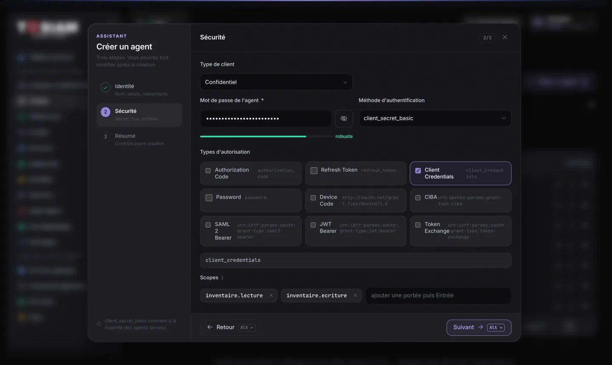This screenshot has width=612, height=365.
Task: Tick the JWT Bearer checkbox
Action: coord(313,225)
